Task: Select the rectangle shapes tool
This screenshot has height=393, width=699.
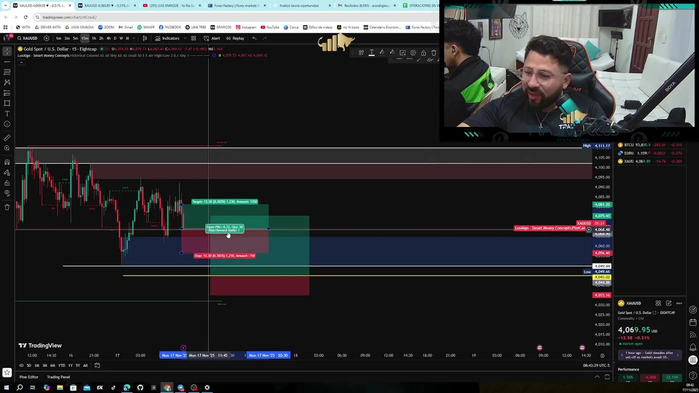Action: tap(7, 103)
